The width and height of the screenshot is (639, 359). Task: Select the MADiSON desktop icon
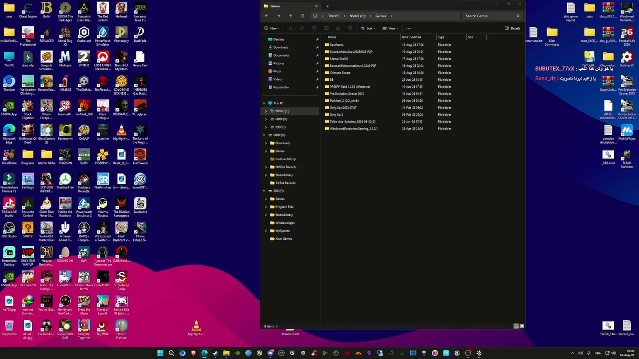pyautogui.click(x=65, y=157)
